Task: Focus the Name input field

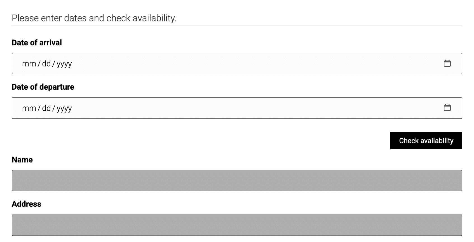Action: (237, 181)
